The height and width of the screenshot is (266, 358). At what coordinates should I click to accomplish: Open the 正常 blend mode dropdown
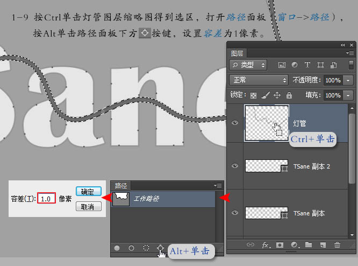tap(260, 80)
